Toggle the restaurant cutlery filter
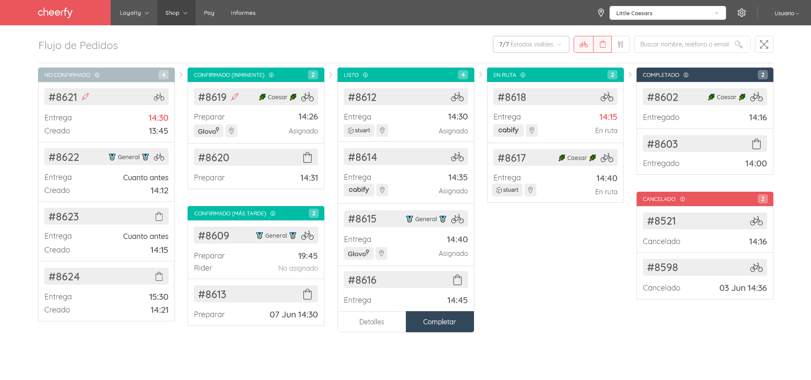 click(620, 44)
